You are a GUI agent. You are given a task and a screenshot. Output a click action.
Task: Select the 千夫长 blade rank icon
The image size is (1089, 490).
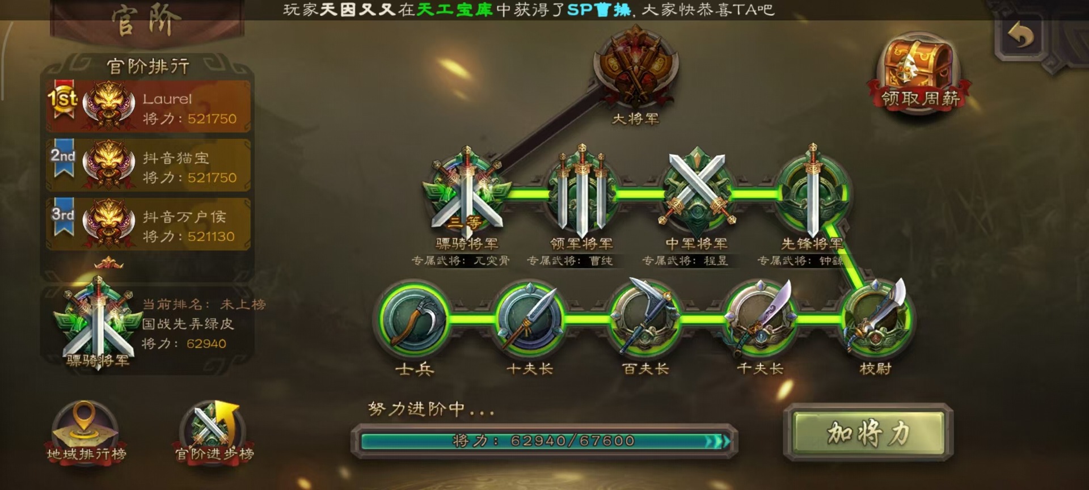click(x=760, y=318)
